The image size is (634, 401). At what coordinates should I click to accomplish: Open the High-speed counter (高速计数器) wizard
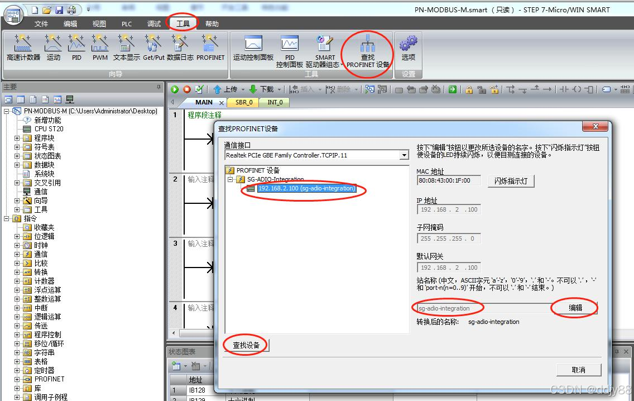tap(23, 47)
